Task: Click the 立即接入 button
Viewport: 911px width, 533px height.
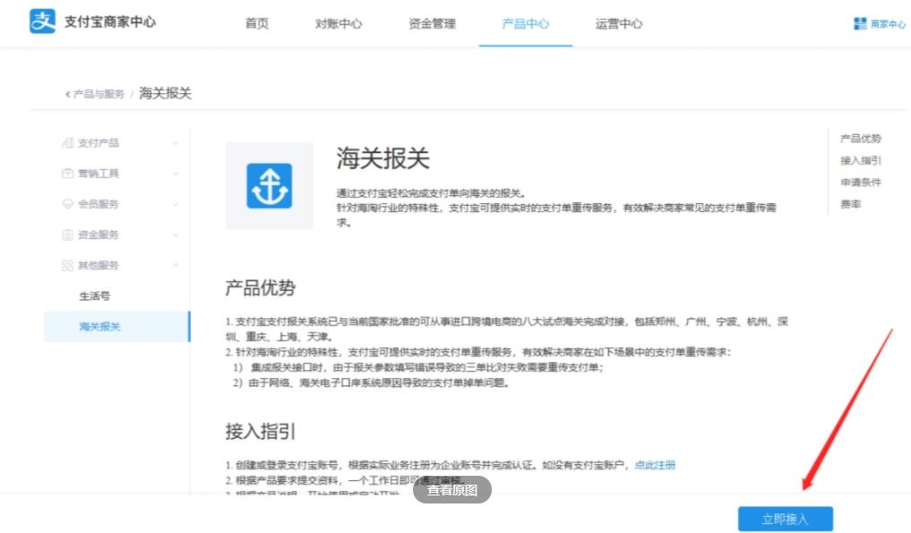Action: (785, 519)
